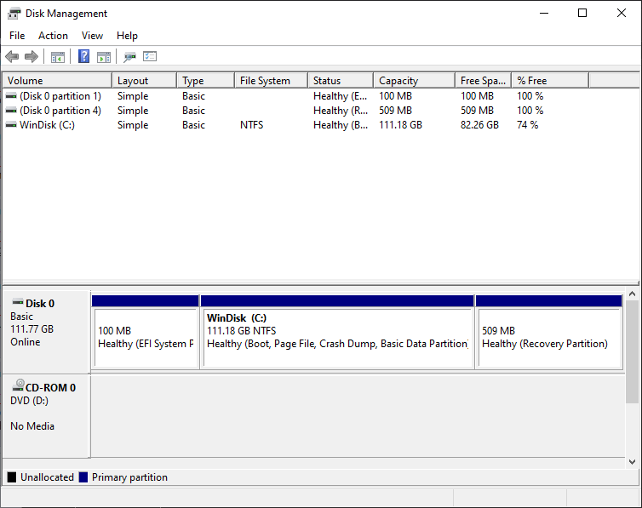Click the black Unallocated legend swatch
This screenshot has height=508, width=642.
coord(12,477)
